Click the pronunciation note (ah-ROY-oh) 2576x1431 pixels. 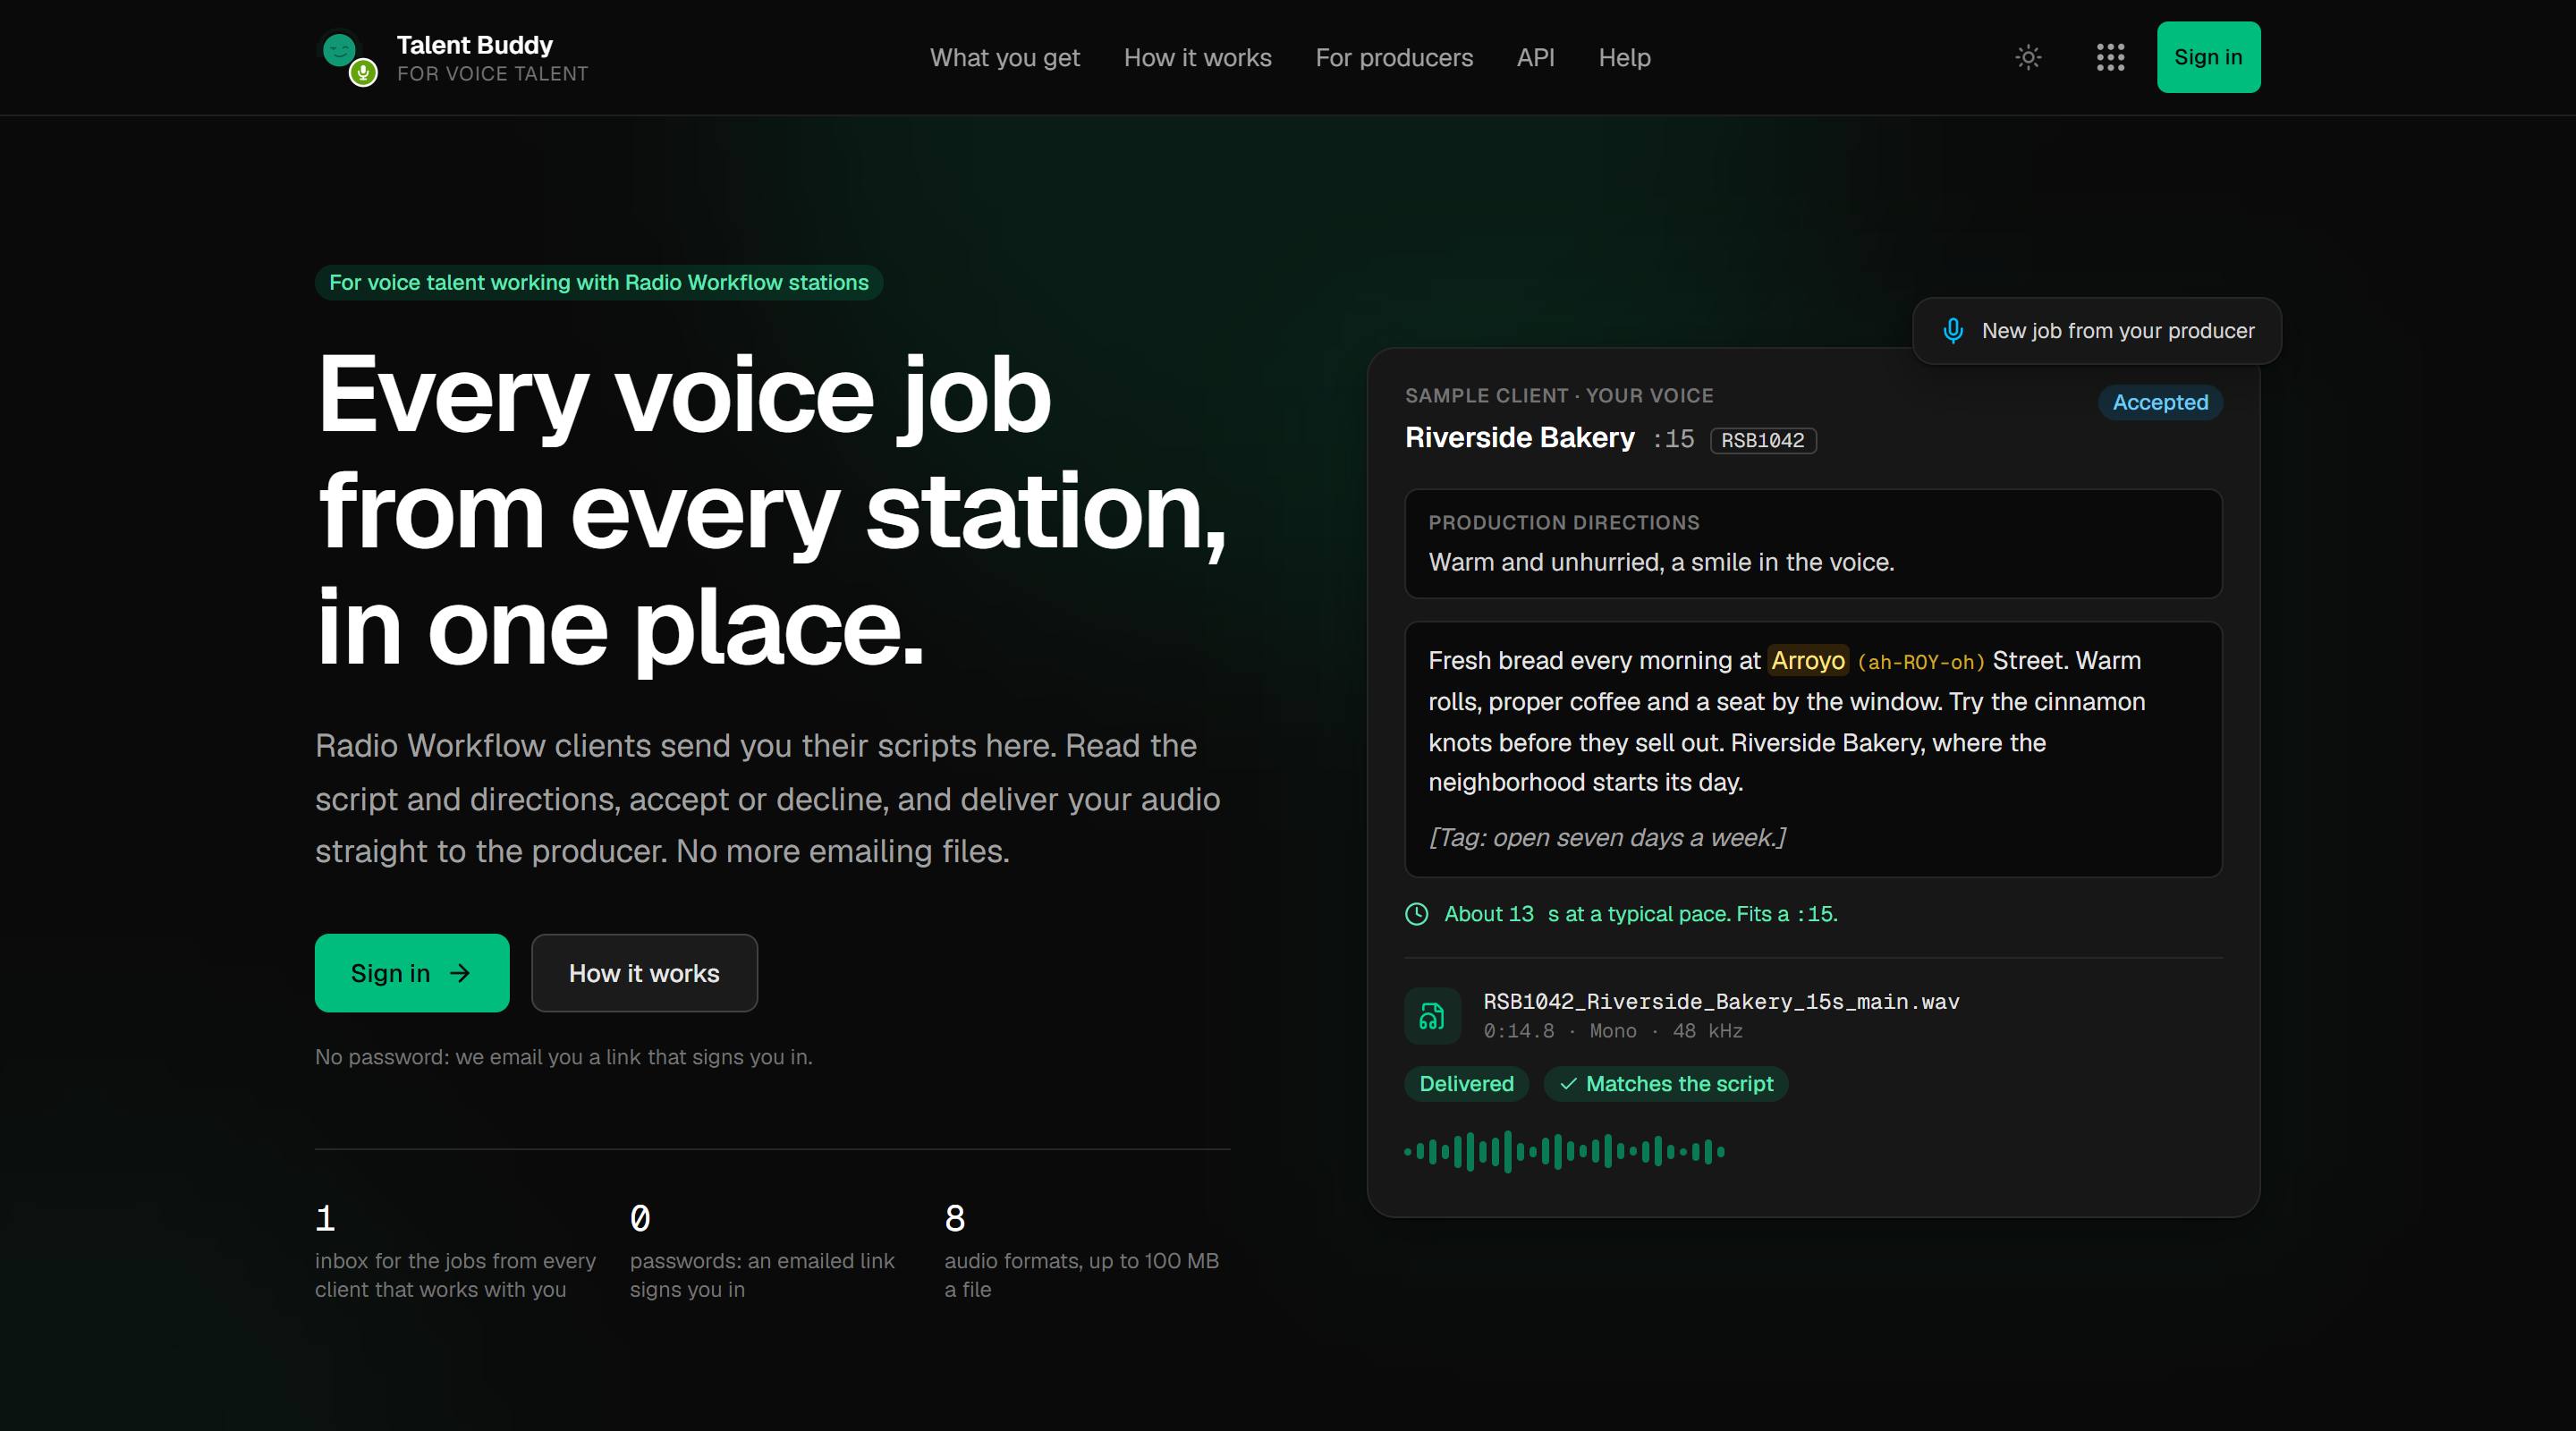pyautogui.click(x=1920, y=662)
